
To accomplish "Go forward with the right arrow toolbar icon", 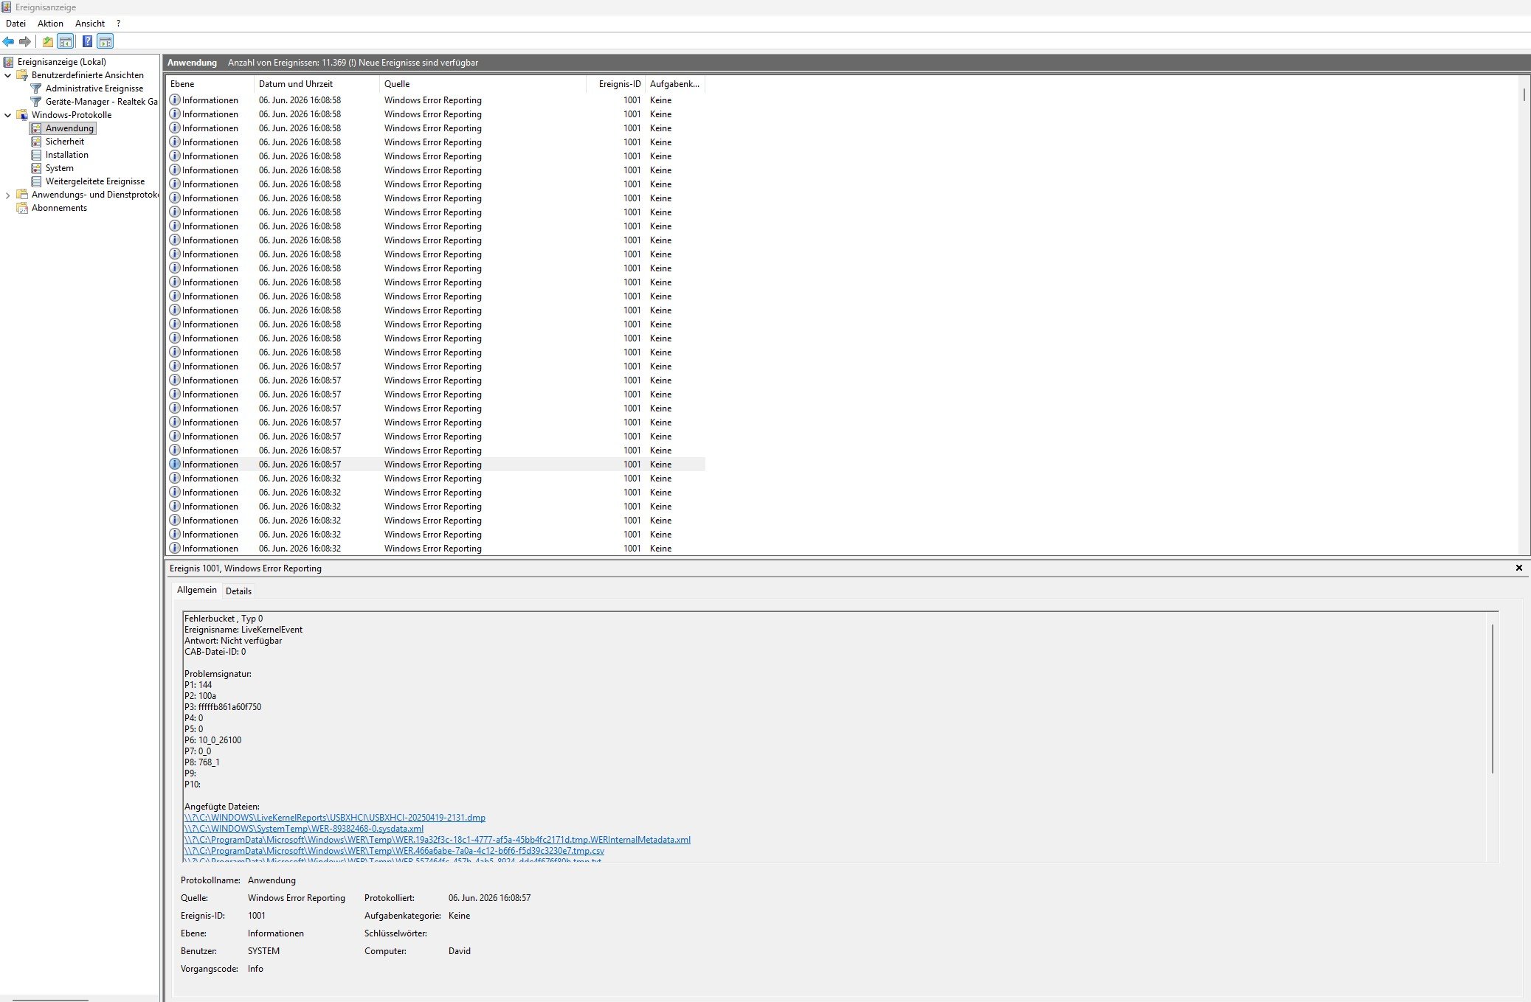I will pyautogui.click(x=25, y=42).
